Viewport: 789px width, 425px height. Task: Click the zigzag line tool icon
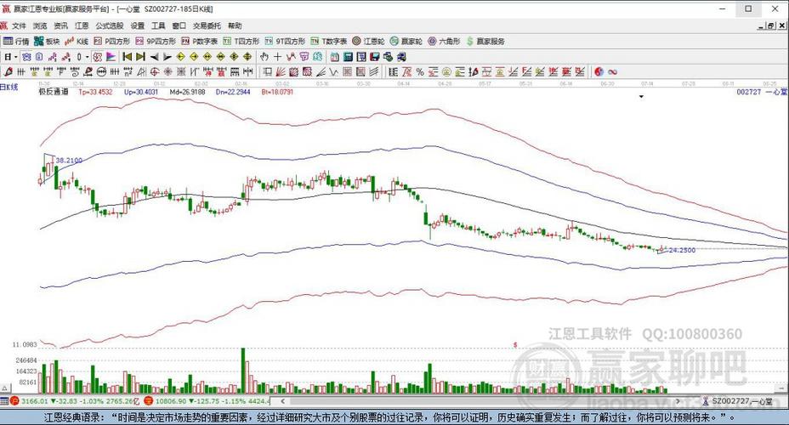tap(290, 57)
